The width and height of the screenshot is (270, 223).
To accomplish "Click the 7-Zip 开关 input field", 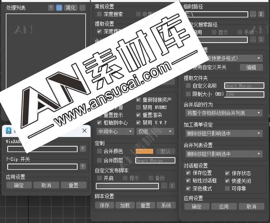I will 42,166.
